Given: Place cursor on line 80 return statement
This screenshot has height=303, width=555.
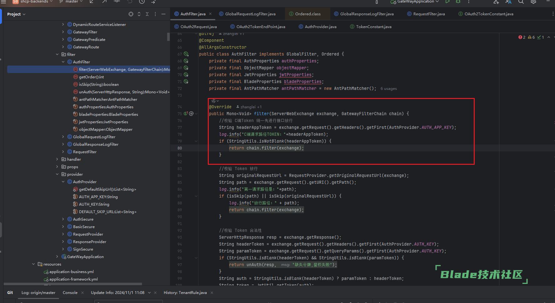Looking at the screenshot, I should tap(266, 148).
